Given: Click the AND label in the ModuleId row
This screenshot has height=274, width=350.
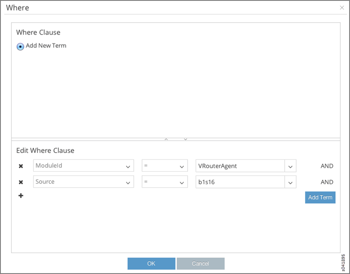Looking at the screenshot, I should pos(327,166).
